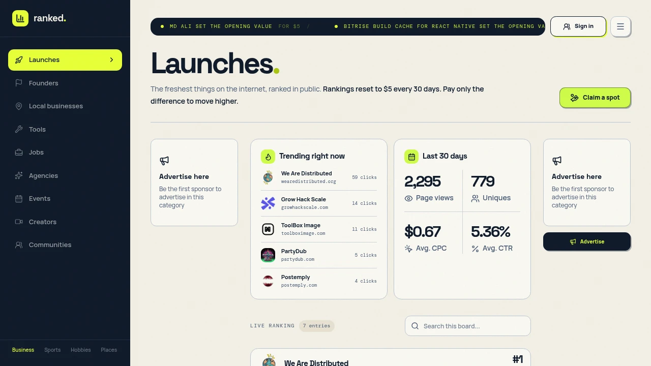Switch to the Sports tab
Image resolution: width=651 pixels, height=366 pixels.
coord(52,350)
